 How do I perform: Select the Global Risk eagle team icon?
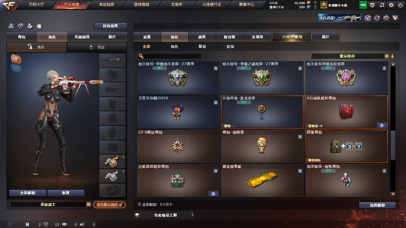coord(16,59)
